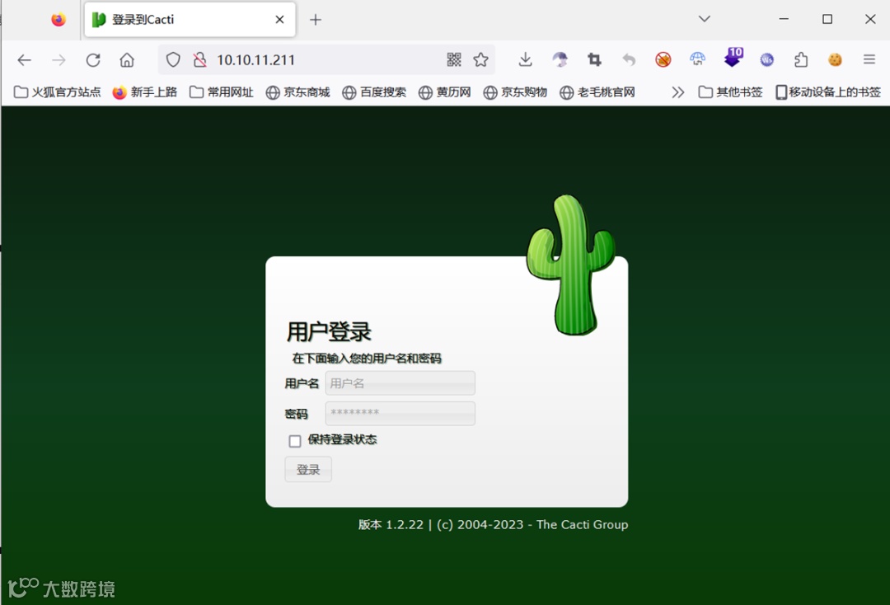Click the crop screenshot tool icon
Image resolution: width=890 pixels, height=605 pixels.
594,59
